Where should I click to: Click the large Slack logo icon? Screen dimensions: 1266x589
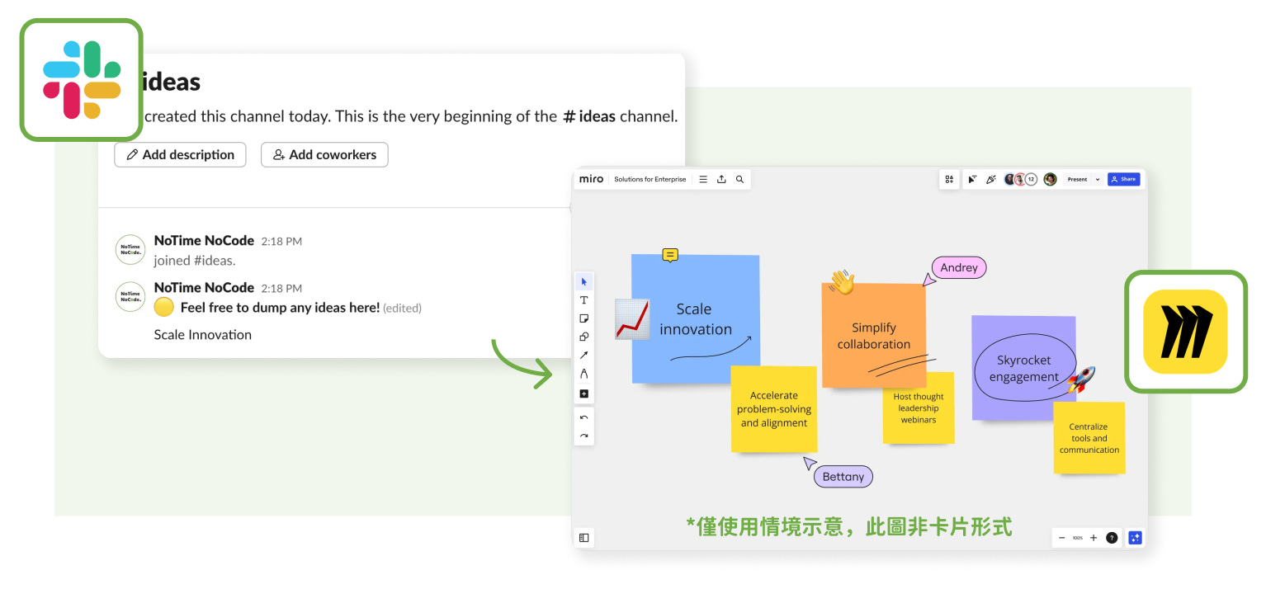click(82, 80)
